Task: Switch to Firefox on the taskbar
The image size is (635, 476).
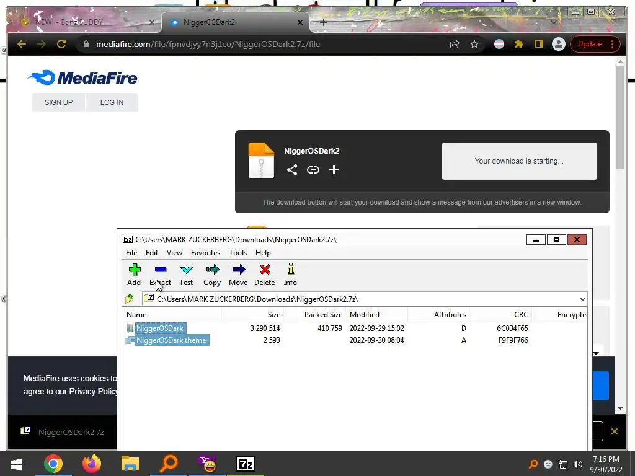Action: coord(92,464)
